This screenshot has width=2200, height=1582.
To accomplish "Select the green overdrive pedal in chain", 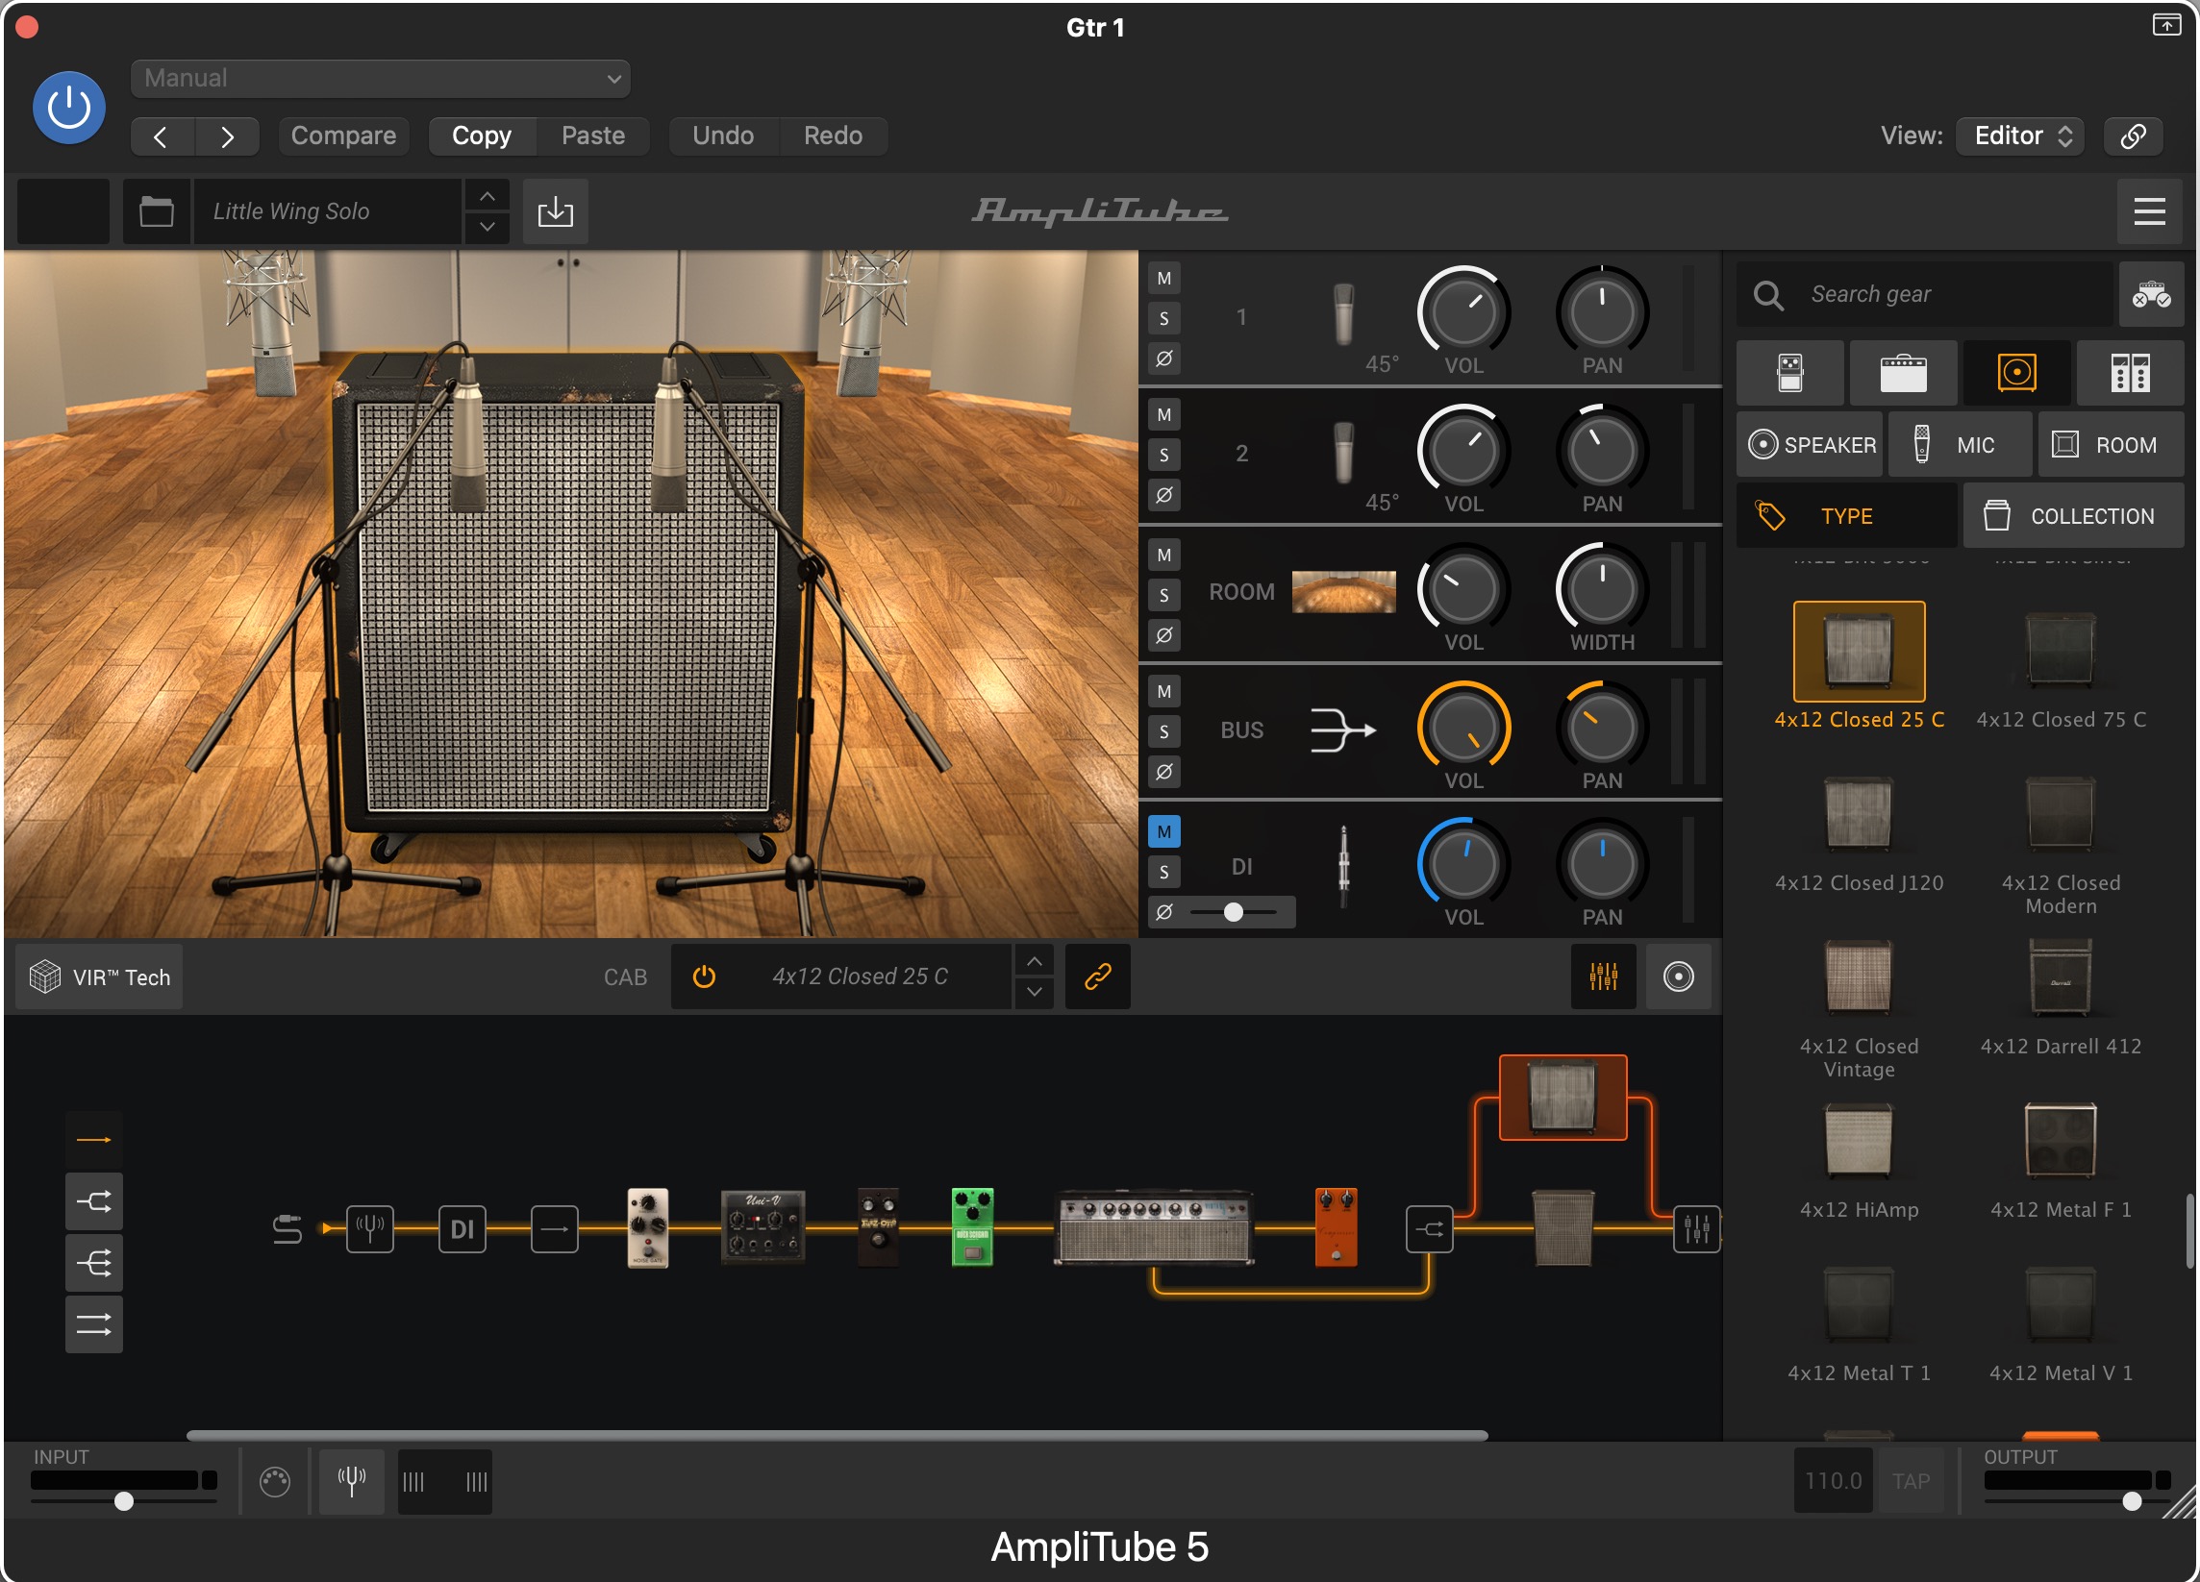I will point(972,1226).
